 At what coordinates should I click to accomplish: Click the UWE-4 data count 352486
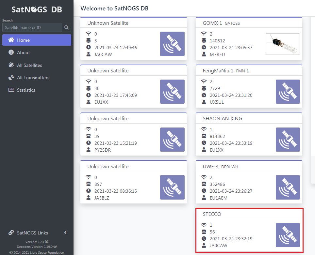click(217, 184)
